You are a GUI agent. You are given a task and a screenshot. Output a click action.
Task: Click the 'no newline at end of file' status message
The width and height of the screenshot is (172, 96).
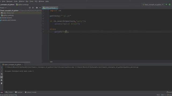(x=9, y=95)
